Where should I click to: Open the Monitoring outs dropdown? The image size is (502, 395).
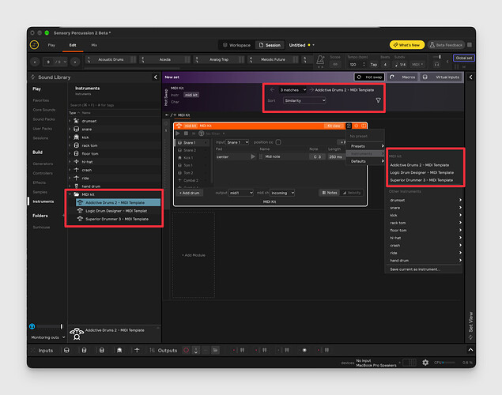tap(48, 337)
